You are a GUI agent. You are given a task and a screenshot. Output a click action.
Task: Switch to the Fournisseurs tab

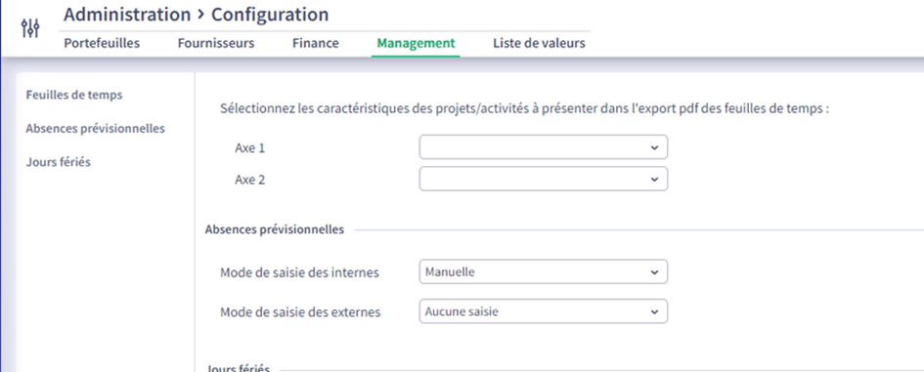216,43
